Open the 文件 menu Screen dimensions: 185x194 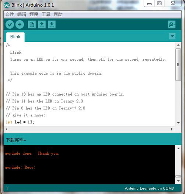click(x=10, y=14)
